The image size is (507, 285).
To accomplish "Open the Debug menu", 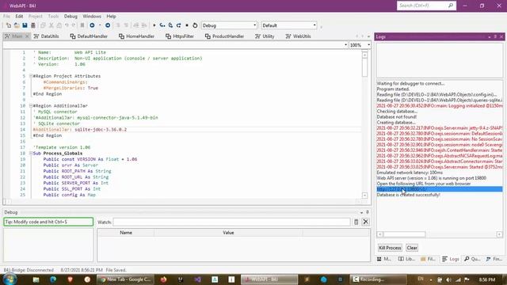I will pos(71,16).
